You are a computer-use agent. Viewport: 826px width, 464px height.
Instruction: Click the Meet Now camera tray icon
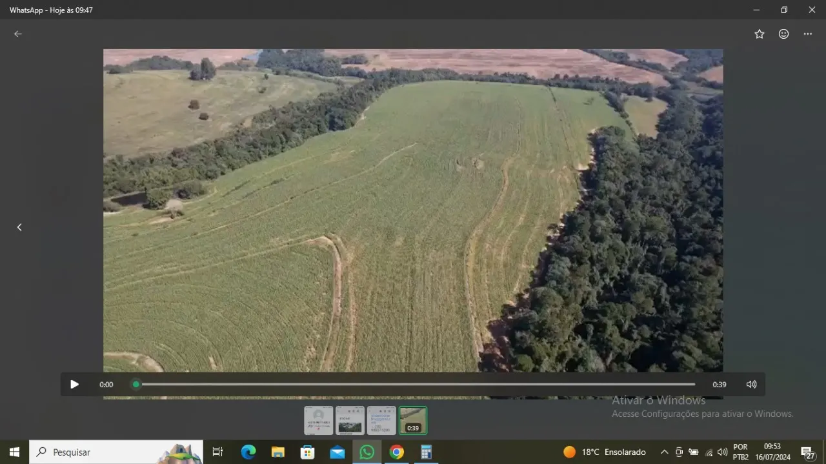(679, 452)
